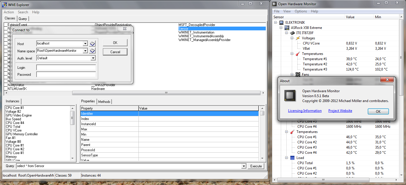Image resolution: width=406 pixels, height=185 pixels.
Task: Click the CPU chip icon in About dialog
Action: coord(290,96)
